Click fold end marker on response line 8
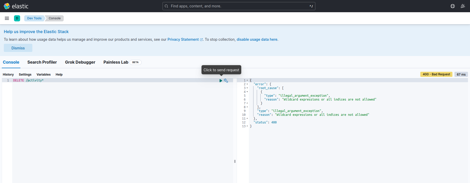The image size is (470, 183). click(247, 107)
